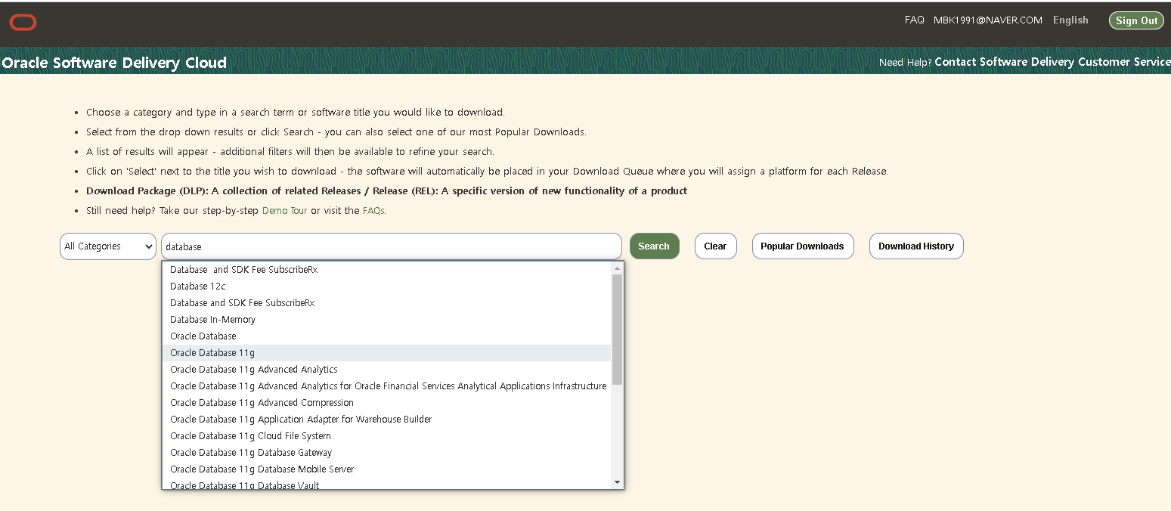Open the English language selector
This screenshot has height=511, width=1171.
(x=1070, y=20)
